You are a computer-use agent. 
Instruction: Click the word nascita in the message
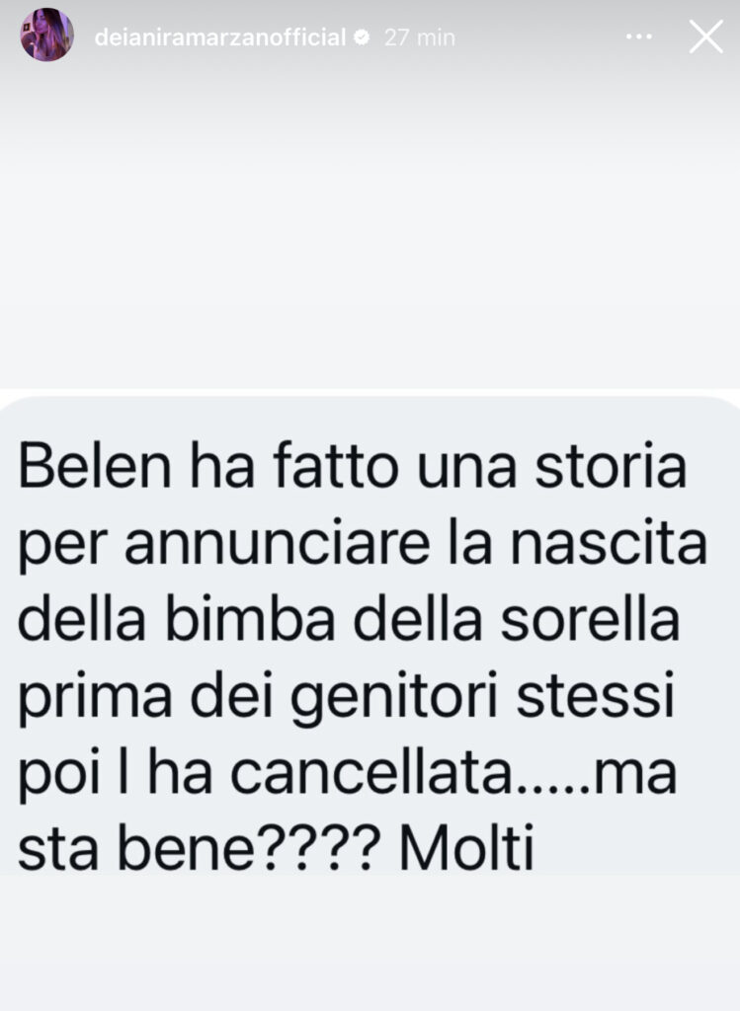(x=609, y=542)
